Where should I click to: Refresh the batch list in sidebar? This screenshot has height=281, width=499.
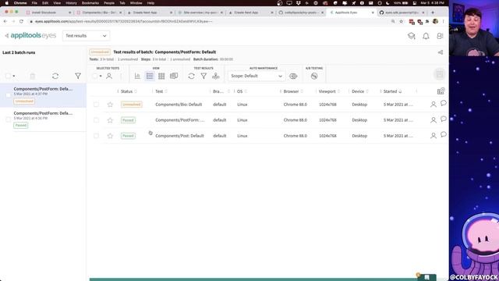coord(55,76)
